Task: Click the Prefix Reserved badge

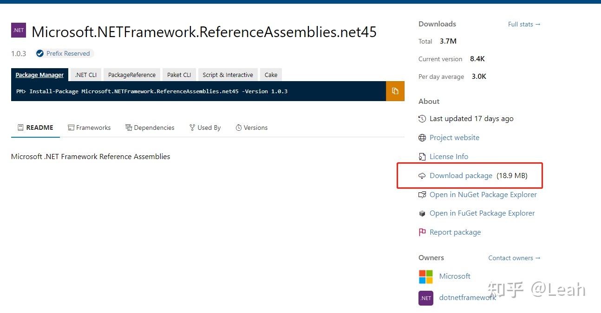Action: tap(64, 53)
